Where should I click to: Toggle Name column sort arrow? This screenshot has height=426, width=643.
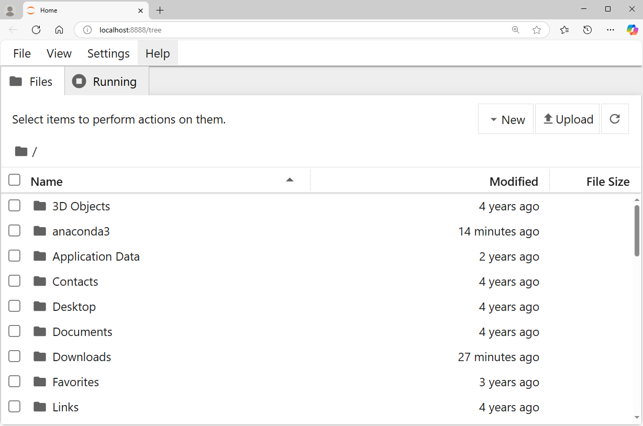[290, 181]
